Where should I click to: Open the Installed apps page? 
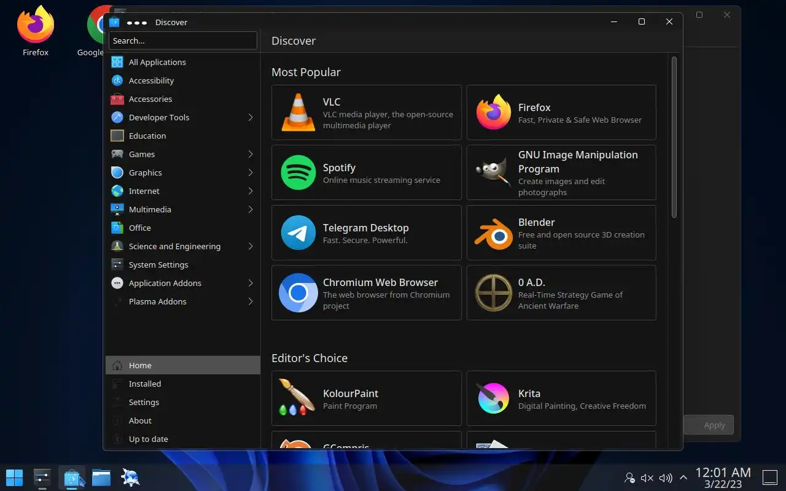click(183, 384)
